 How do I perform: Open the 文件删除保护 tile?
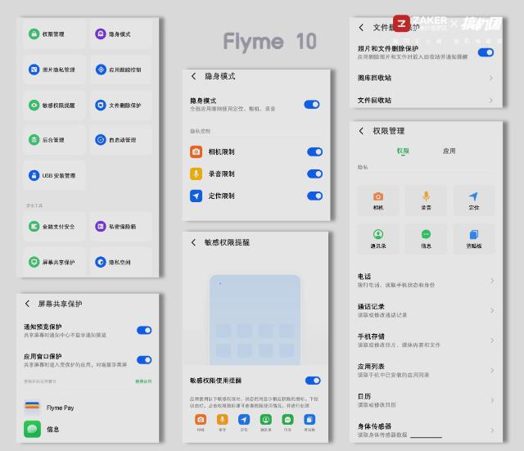[x=120, y=106]
